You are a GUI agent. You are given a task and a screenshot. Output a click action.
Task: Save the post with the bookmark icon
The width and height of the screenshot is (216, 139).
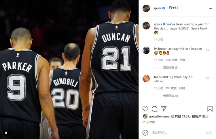click(x=210, y=109)
